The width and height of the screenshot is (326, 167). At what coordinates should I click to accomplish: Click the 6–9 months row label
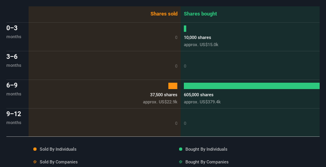14,89
